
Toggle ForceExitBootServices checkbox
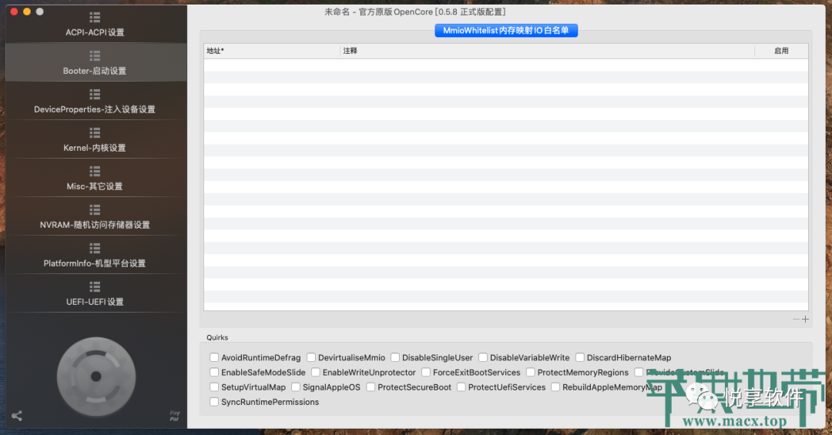[x=425, y=373]
